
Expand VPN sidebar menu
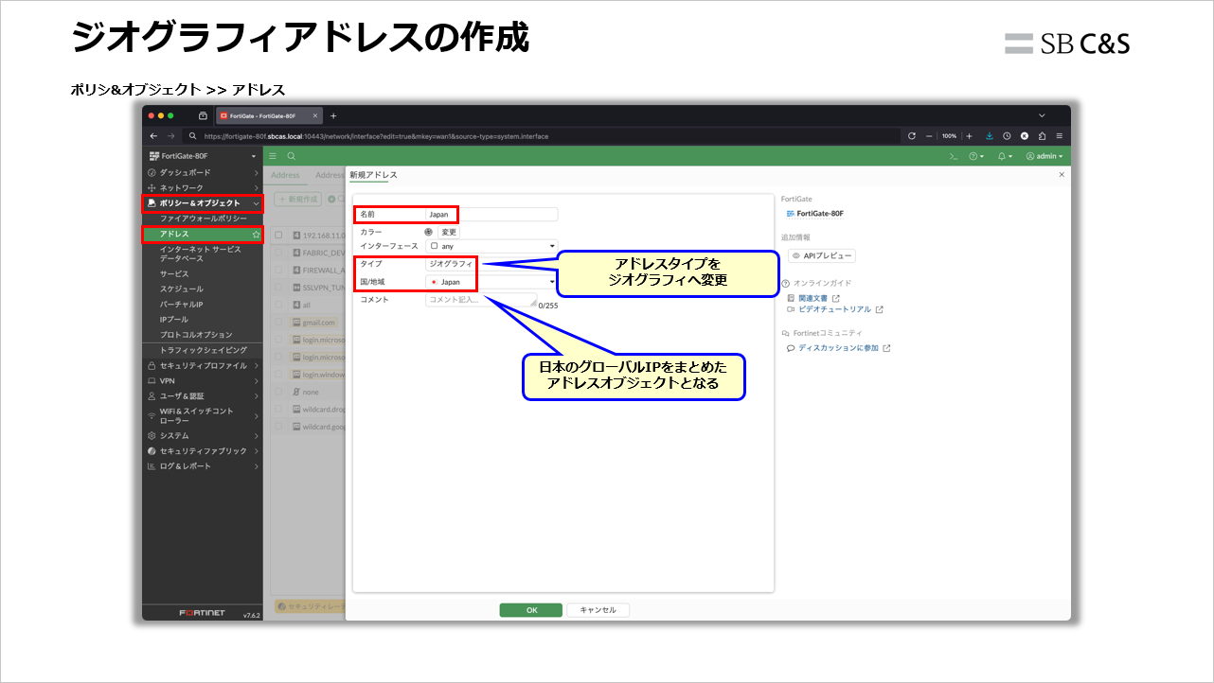(x=202, y=380)
